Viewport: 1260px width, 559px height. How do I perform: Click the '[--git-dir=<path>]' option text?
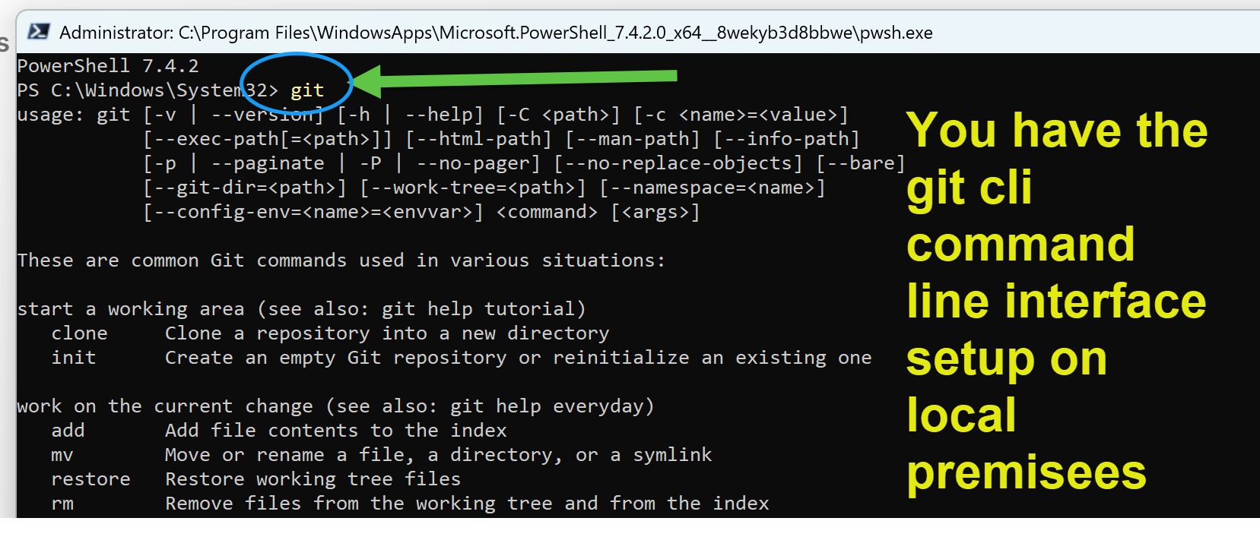tap(245, 188)
